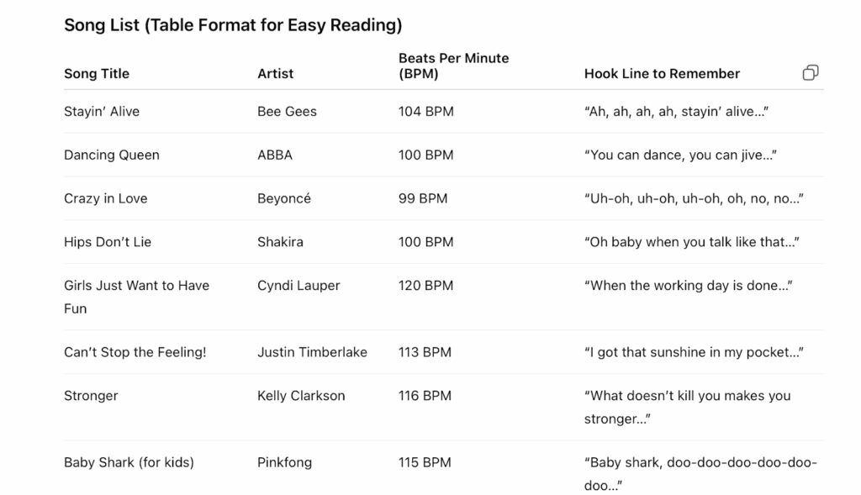Click the Can't Stop the Feeling! cell
Screen dimensions: 861x495
coord(135,353)
